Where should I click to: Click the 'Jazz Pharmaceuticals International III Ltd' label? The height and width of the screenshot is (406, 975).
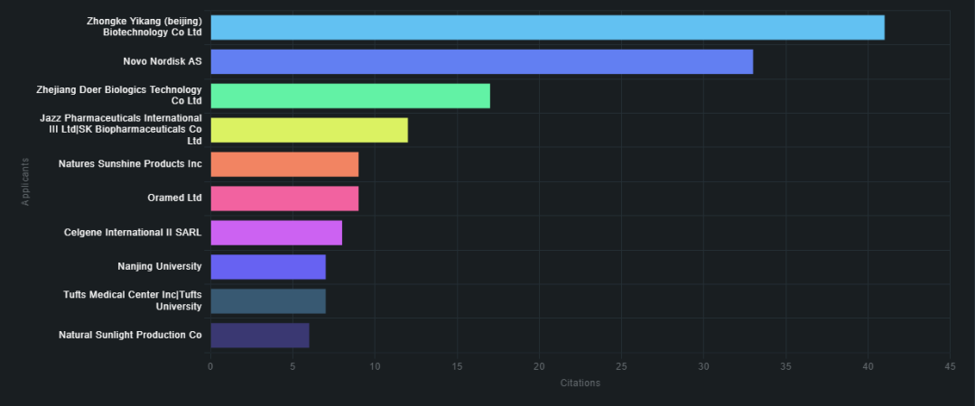tap(121, 129)
